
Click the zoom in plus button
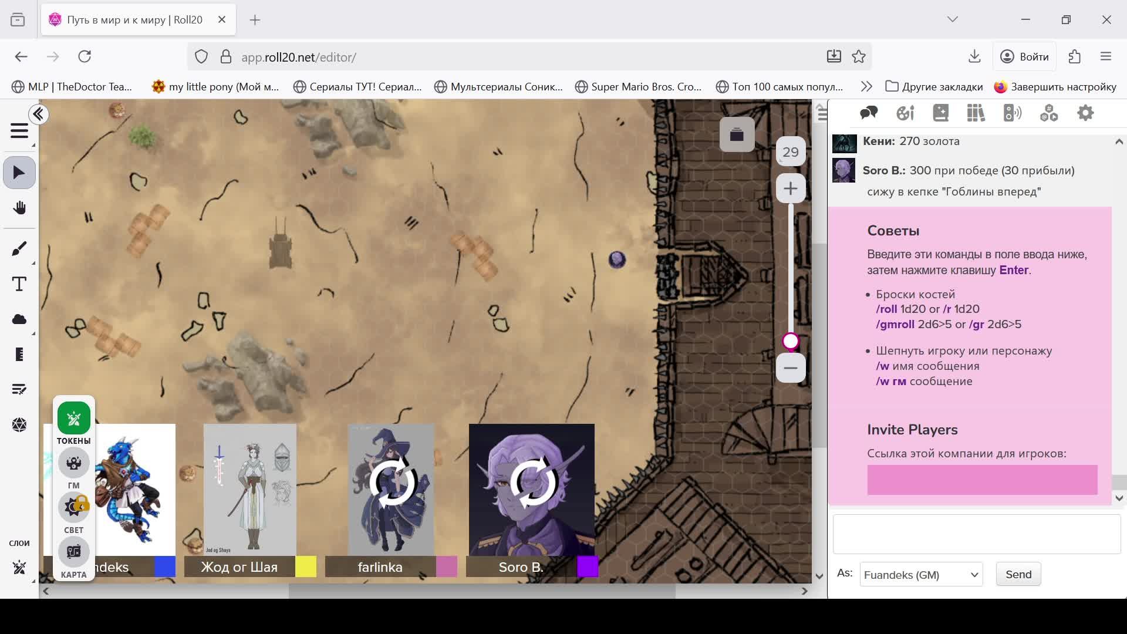[791, 188]
